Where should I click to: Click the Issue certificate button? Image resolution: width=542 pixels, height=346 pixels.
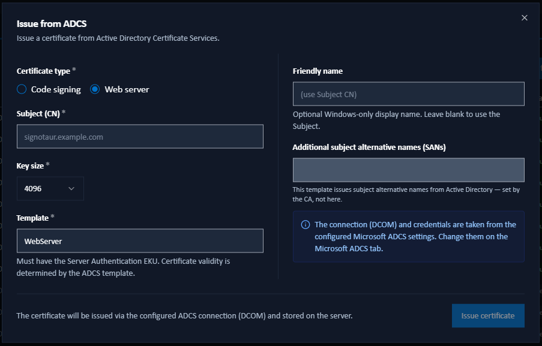point(488,315)
